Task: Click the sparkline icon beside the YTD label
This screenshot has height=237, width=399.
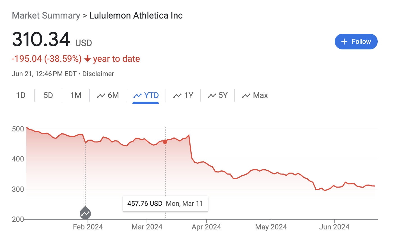Action: coord(137,95)
